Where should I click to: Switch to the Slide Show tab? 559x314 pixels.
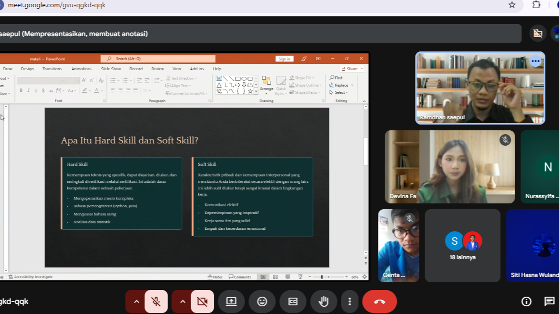click(x=111, y=69)
